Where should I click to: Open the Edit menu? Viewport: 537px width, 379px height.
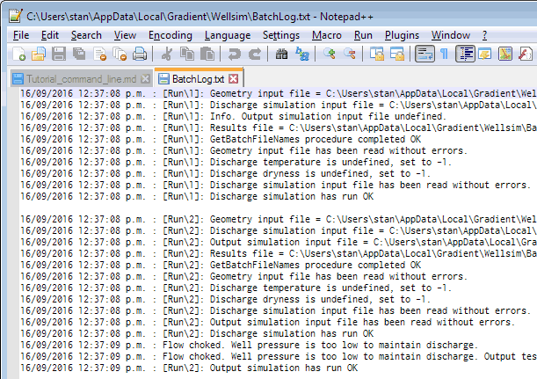tap(50, 35)
